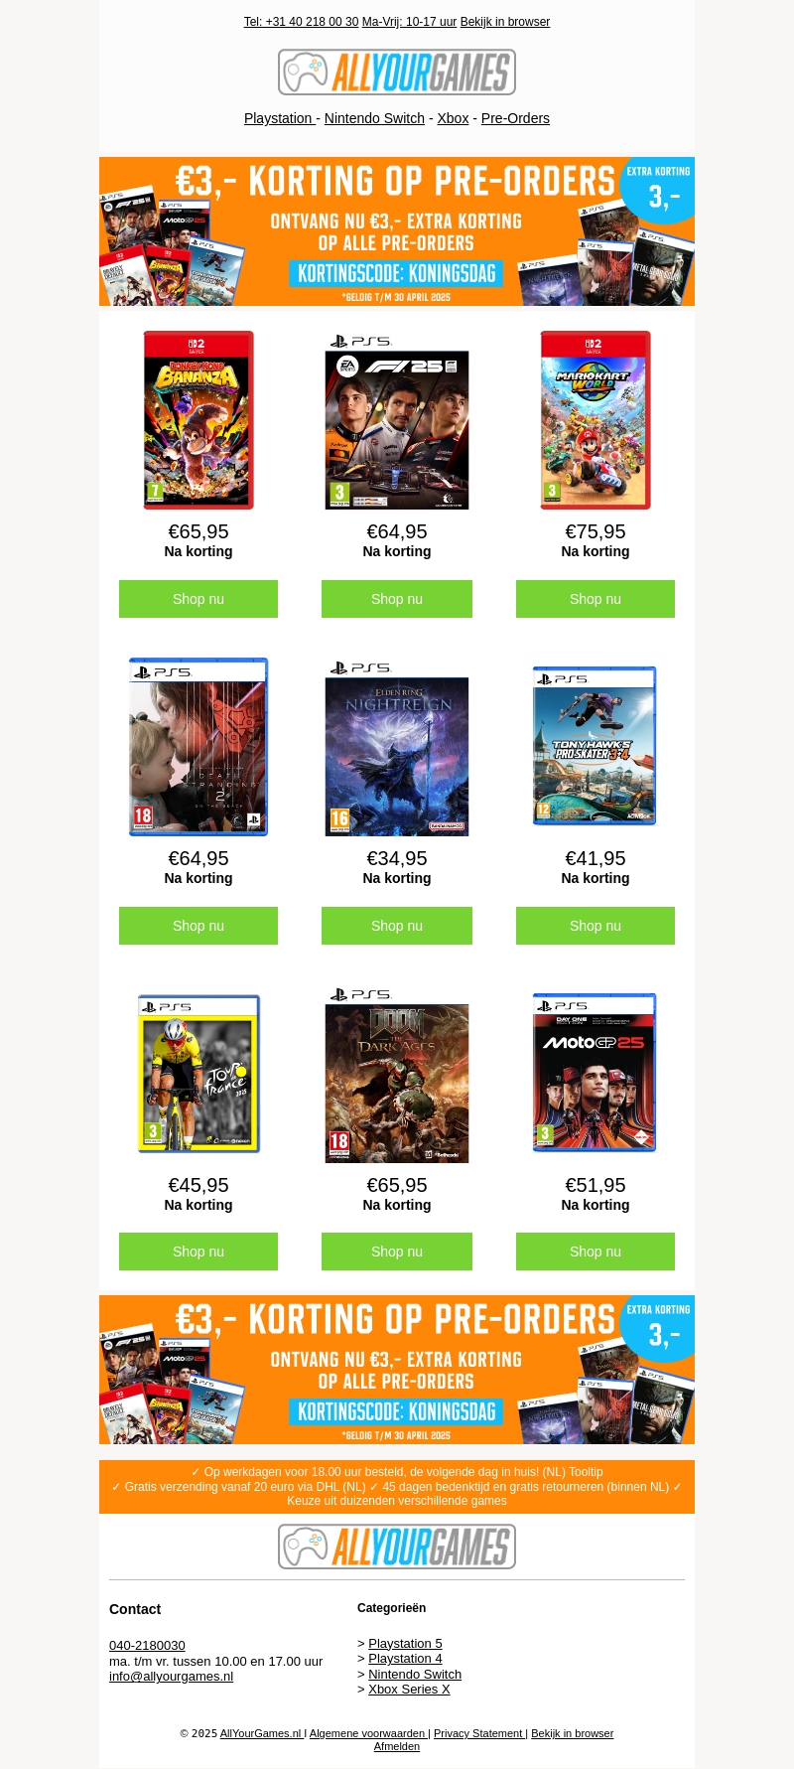The height and width of the screenshot is (1769, 794).
Task: Click Shop nu under €34,95 Nightreign
Action: [397, 926]
